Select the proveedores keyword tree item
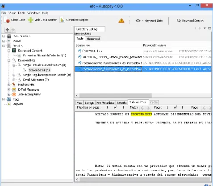 coord(39,70)
